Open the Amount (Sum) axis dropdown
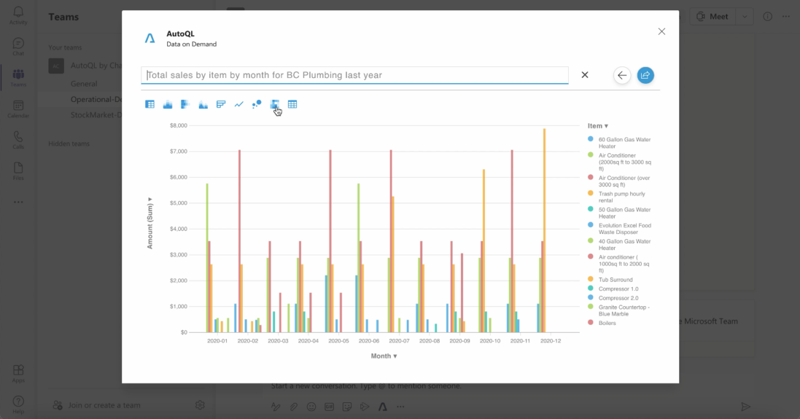800x419 pixels. (x=150, y=222)
